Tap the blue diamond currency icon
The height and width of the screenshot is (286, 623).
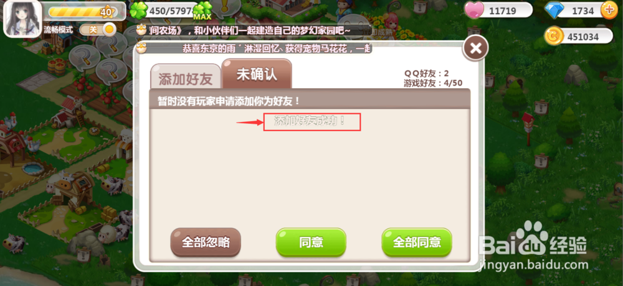(x=554, y=11)
